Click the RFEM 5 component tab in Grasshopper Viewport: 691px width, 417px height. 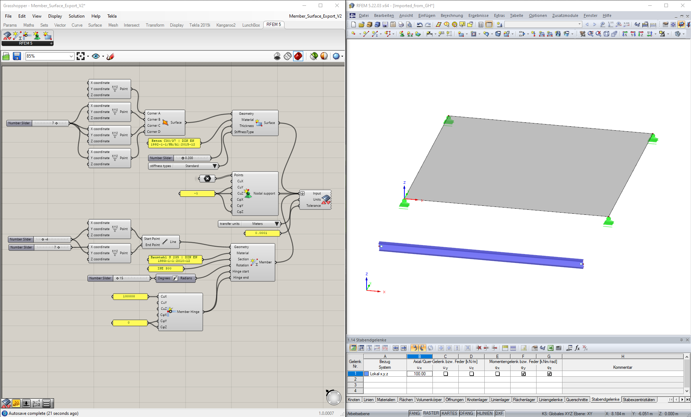point(274,24)
